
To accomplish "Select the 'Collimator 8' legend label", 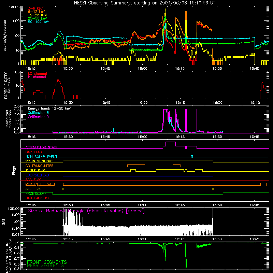I will [38, 113].
